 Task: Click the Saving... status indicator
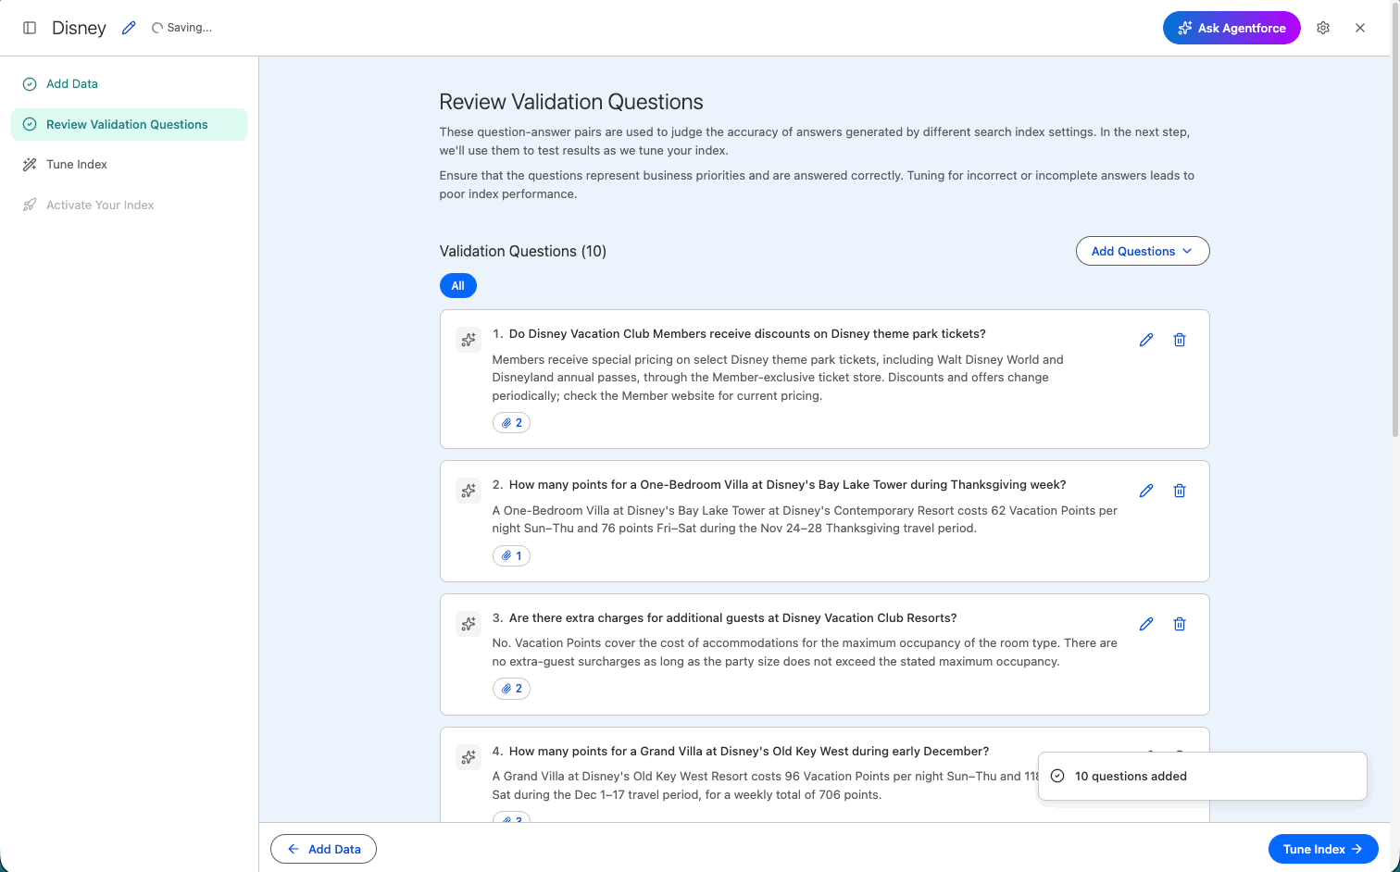tap(182, 28)
